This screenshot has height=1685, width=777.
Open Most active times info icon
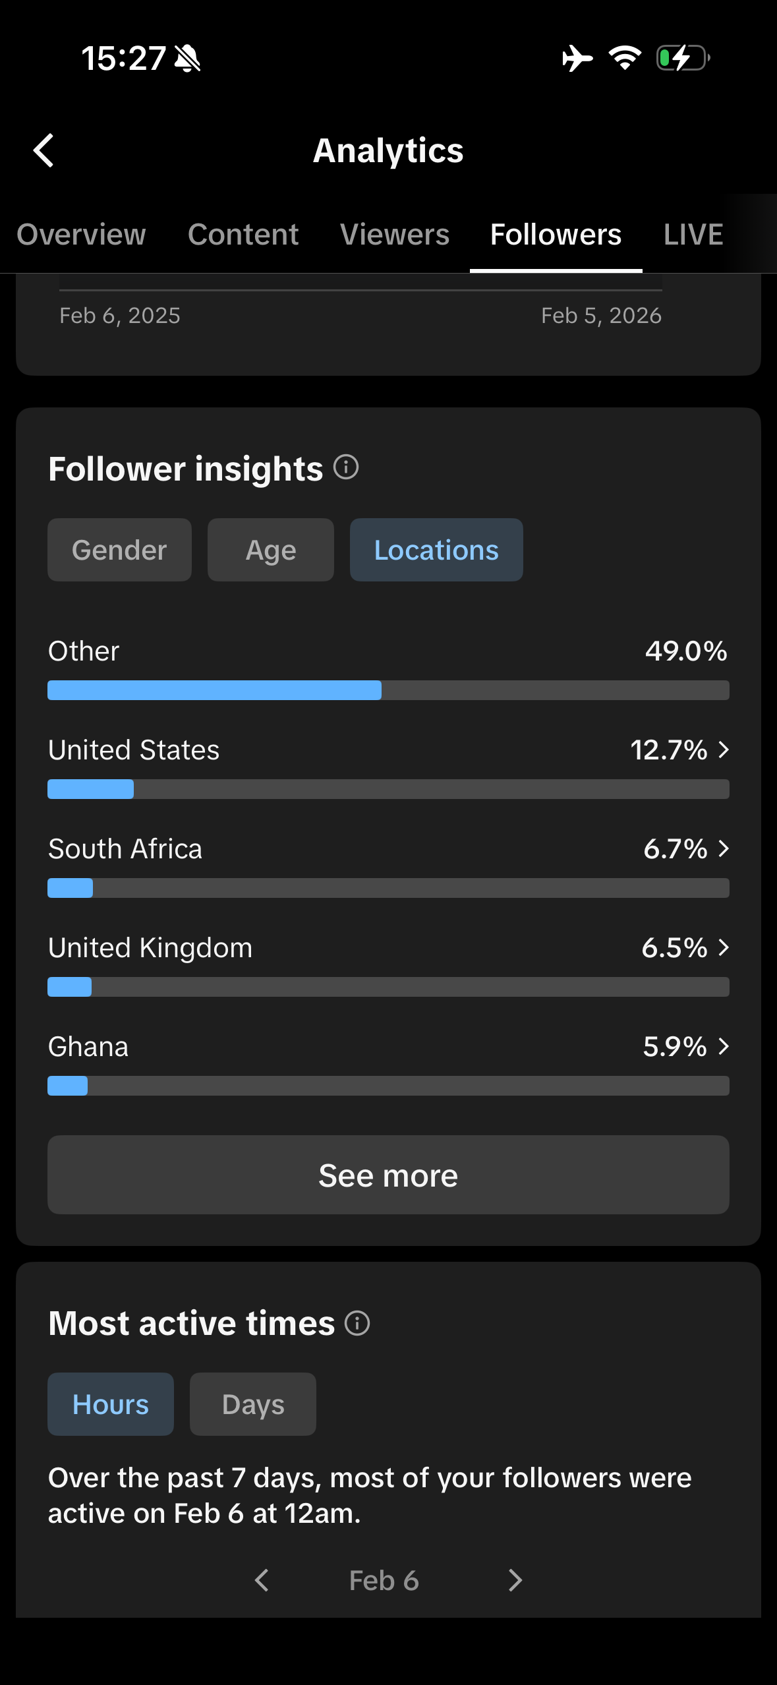tap(357, 1323)
